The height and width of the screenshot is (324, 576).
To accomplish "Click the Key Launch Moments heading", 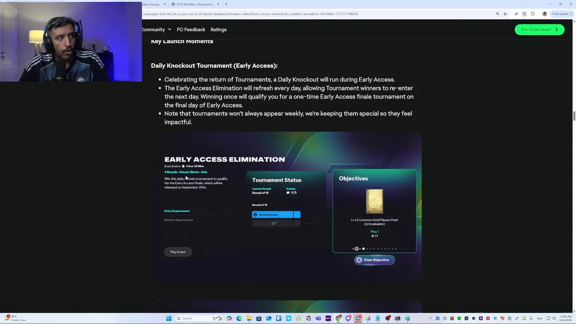I will click(x=182, y=41).
